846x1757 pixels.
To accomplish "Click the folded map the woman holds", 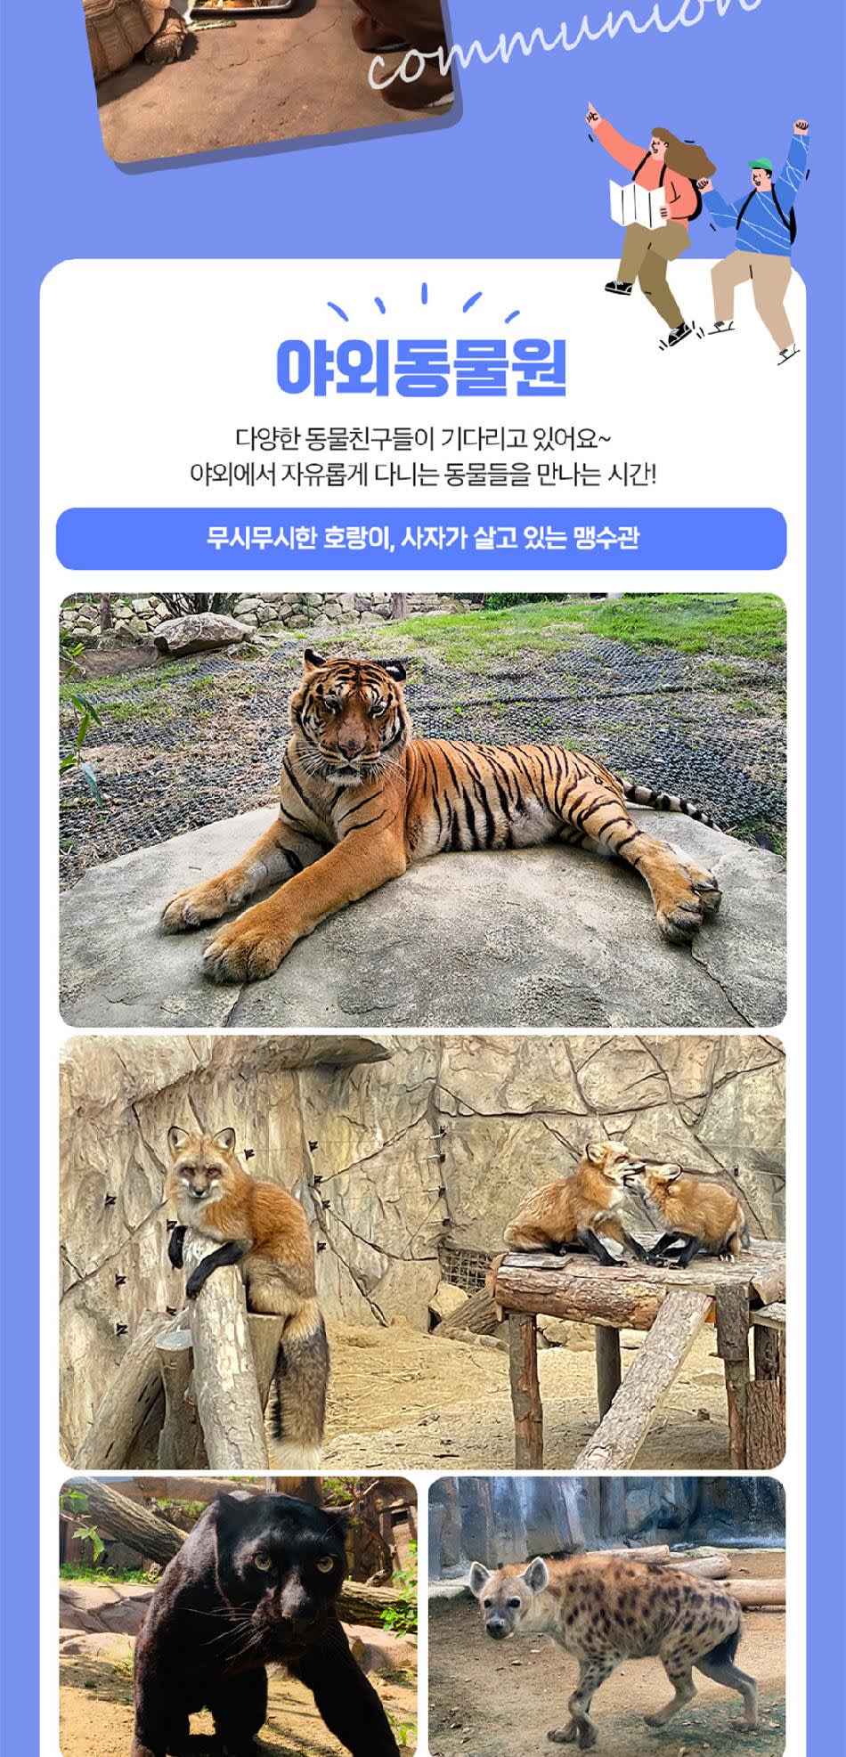I will [637, 200].
